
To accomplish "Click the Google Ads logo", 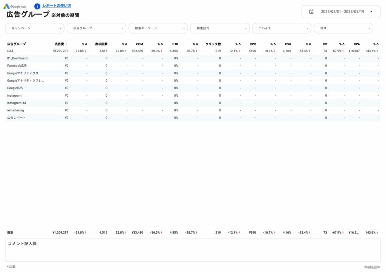I will [15, 6].
